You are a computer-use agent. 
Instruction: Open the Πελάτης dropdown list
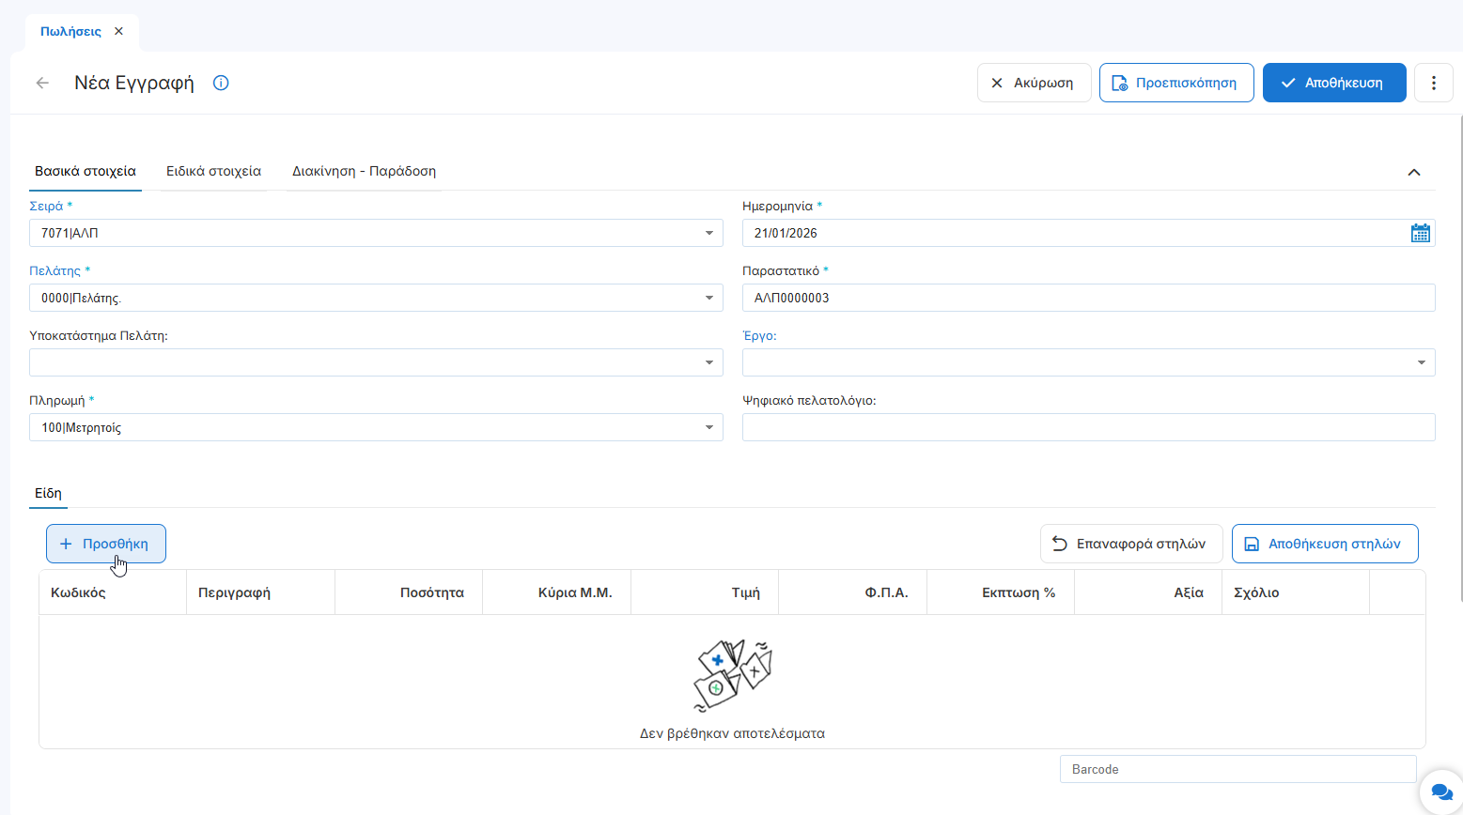pos(709,298)
